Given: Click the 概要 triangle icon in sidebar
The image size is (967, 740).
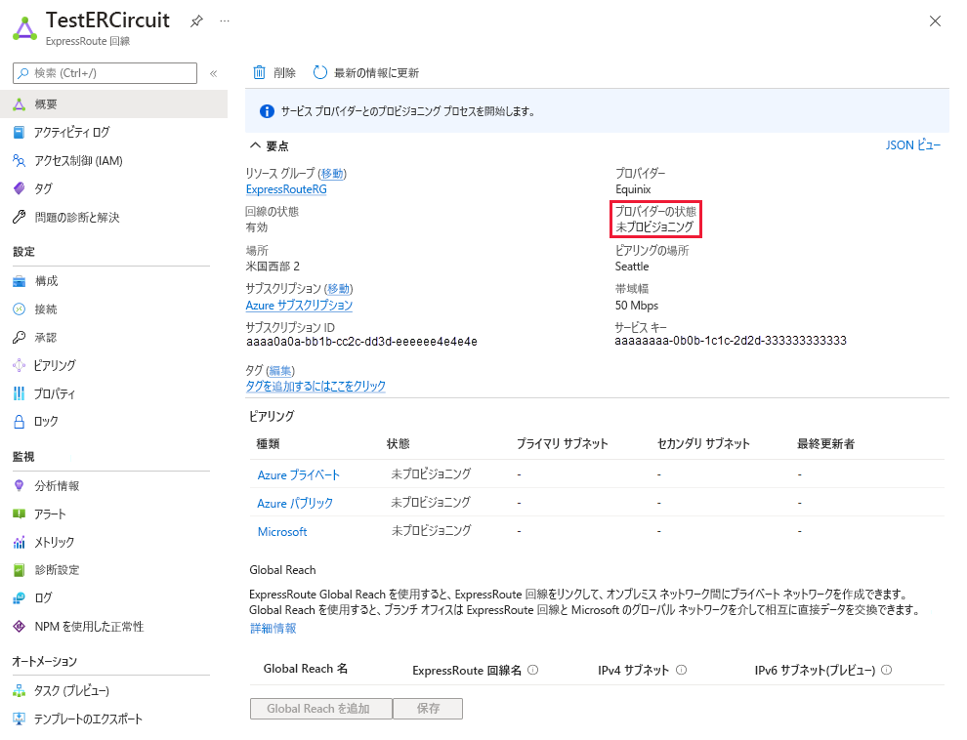Looking at the screenshot, I should 20,104.
